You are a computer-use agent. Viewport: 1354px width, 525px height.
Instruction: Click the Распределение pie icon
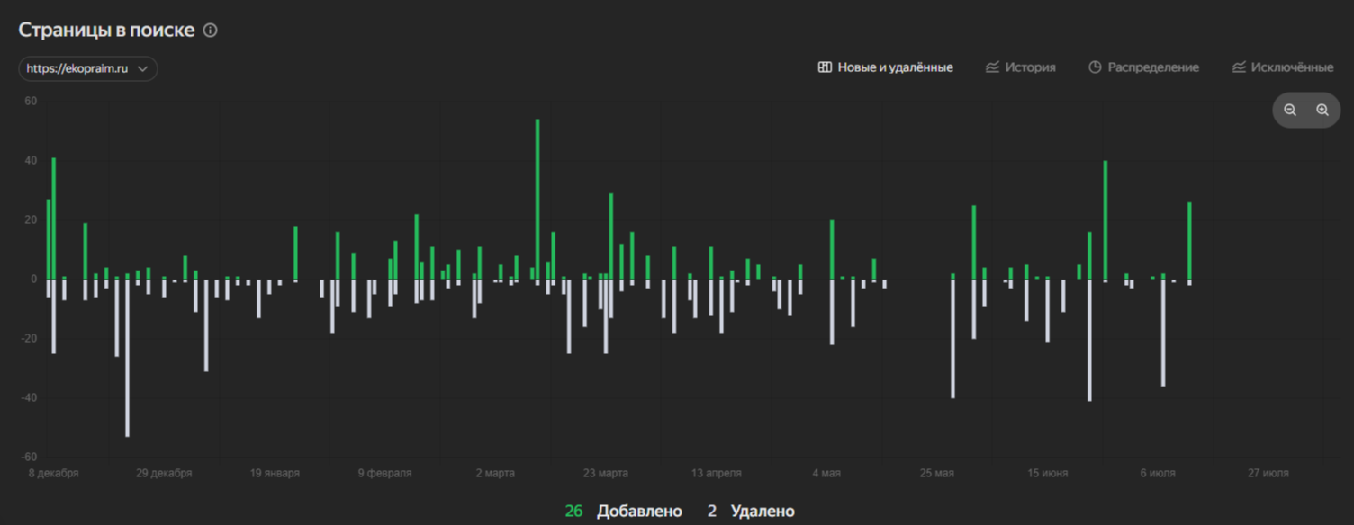point(1095,67)
